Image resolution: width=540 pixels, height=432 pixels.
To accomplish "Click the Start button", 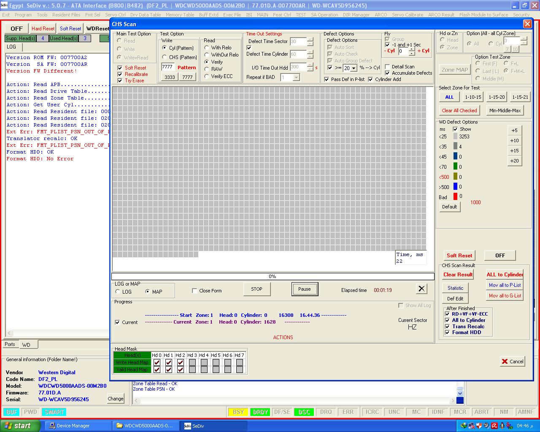I will tap(20, 426).
